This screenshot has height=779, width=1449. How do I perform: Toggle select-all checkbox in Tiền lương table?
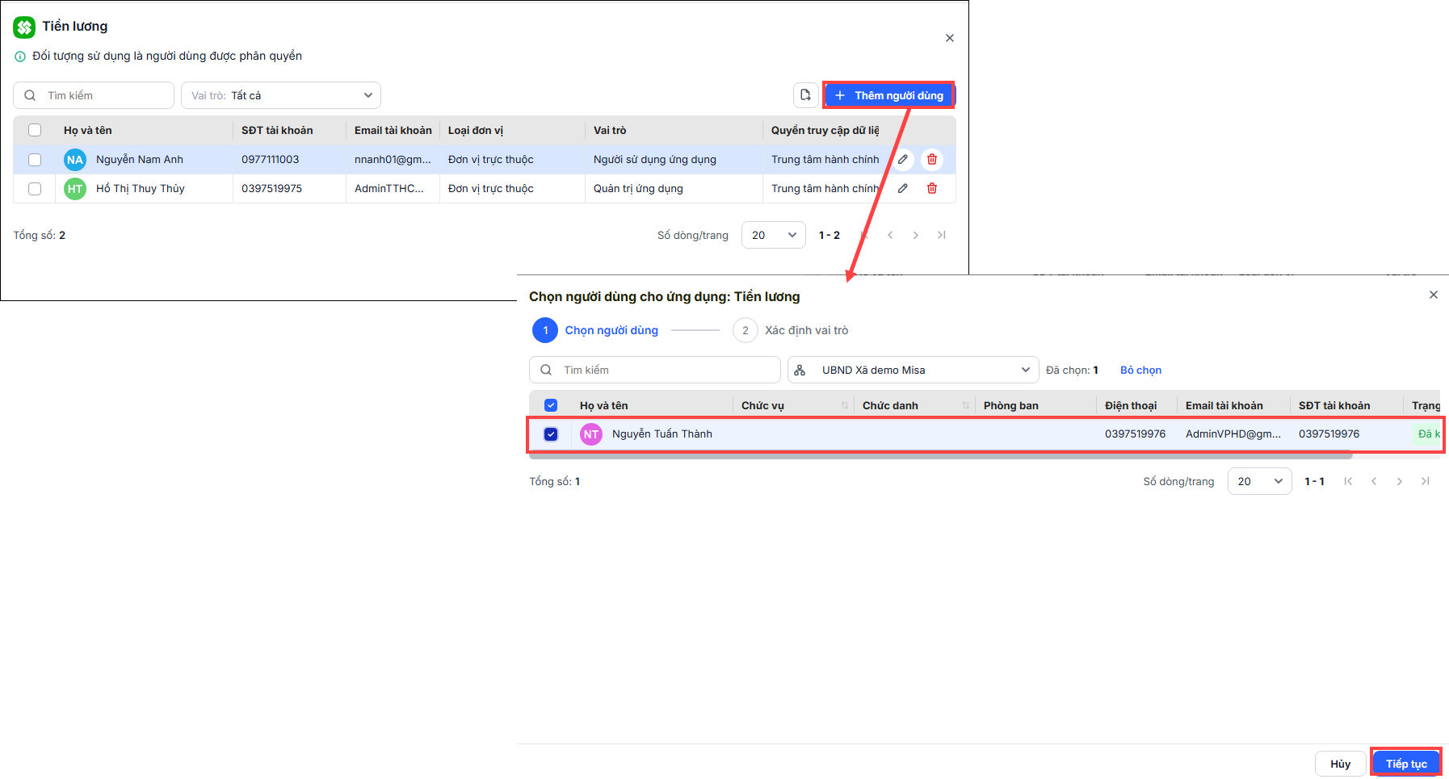35,130
